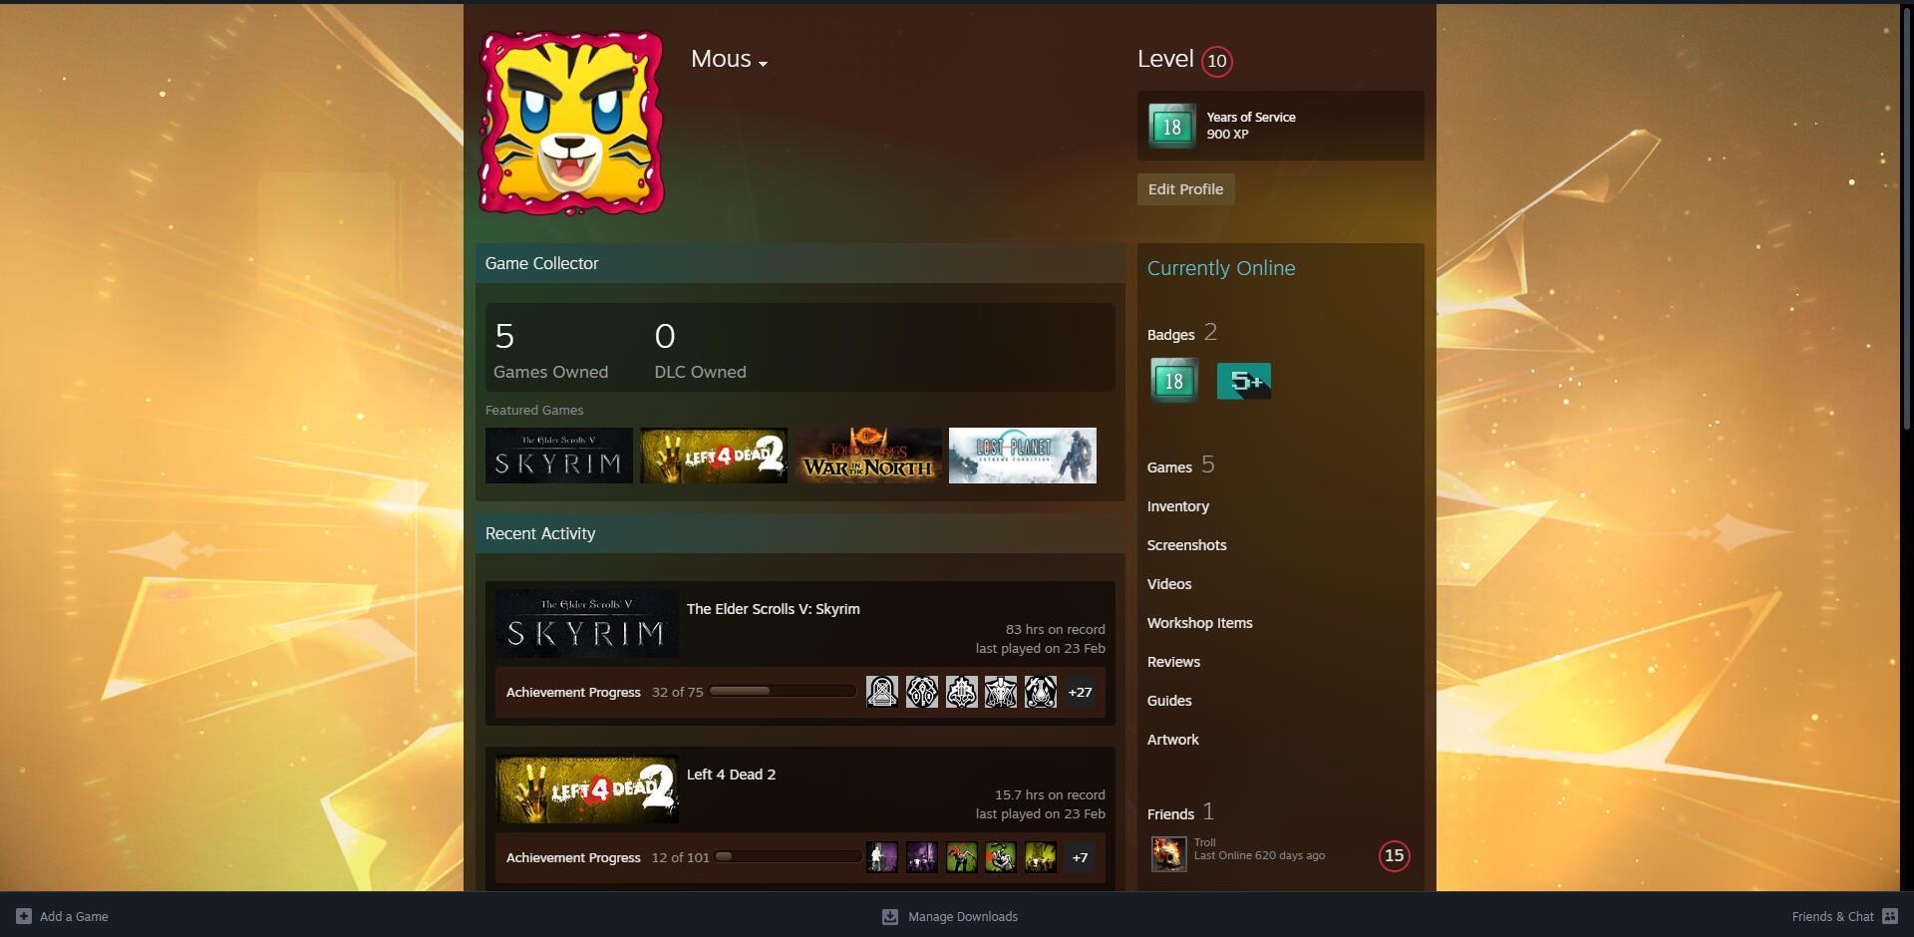Click the Skyrim logo in Recent Activity
The image size is (1914, 937).
(x=587, y=623)
